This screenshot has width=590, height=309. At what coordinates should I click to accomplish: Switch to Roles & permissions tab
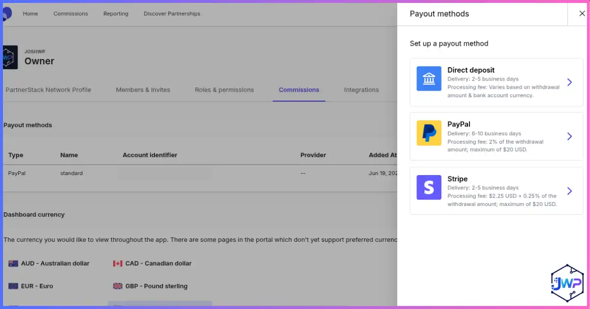click(x=224, y=90)
